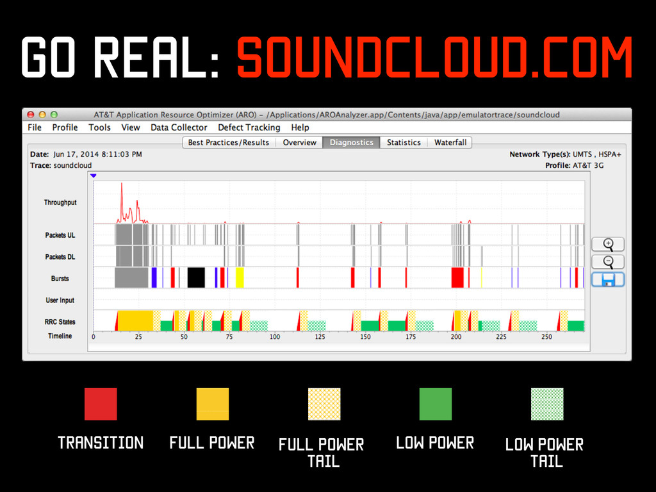
Task: Click the solid yellow Full Power legend swatch
Action: click(213, 404)
